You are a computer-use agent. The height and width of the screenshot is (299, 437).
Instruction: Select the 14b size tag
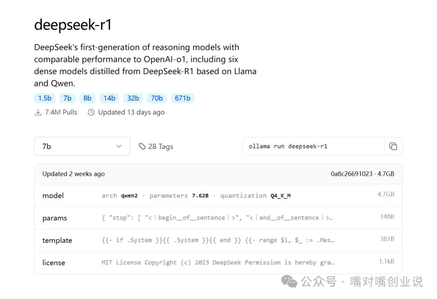click(109, 98)
